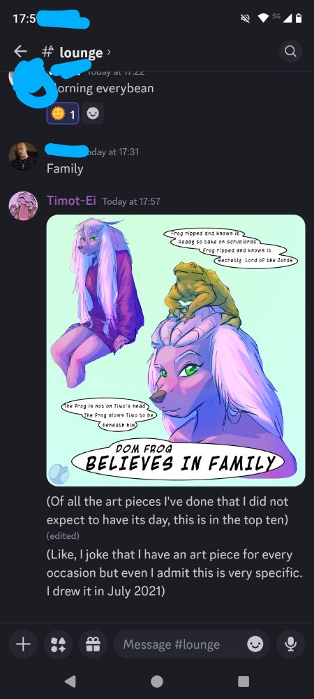Tap the Android home circle button
314x699 pixels.
pos(157,681)
